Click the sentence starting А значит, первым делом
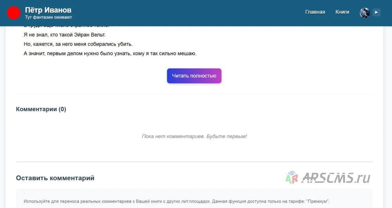The height and width of the screenshot is (208, 392). click(x=110, y=53)
